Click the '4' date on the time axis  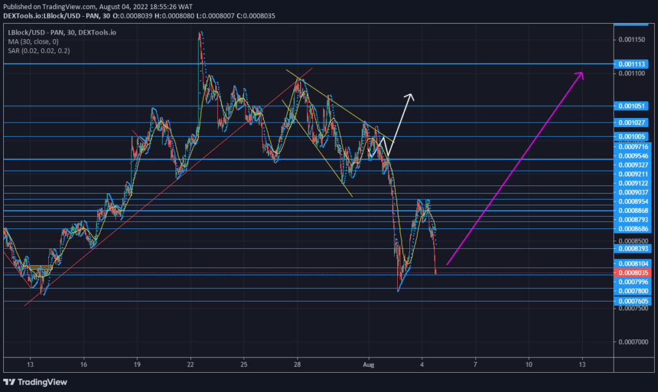tap(422, 364)
